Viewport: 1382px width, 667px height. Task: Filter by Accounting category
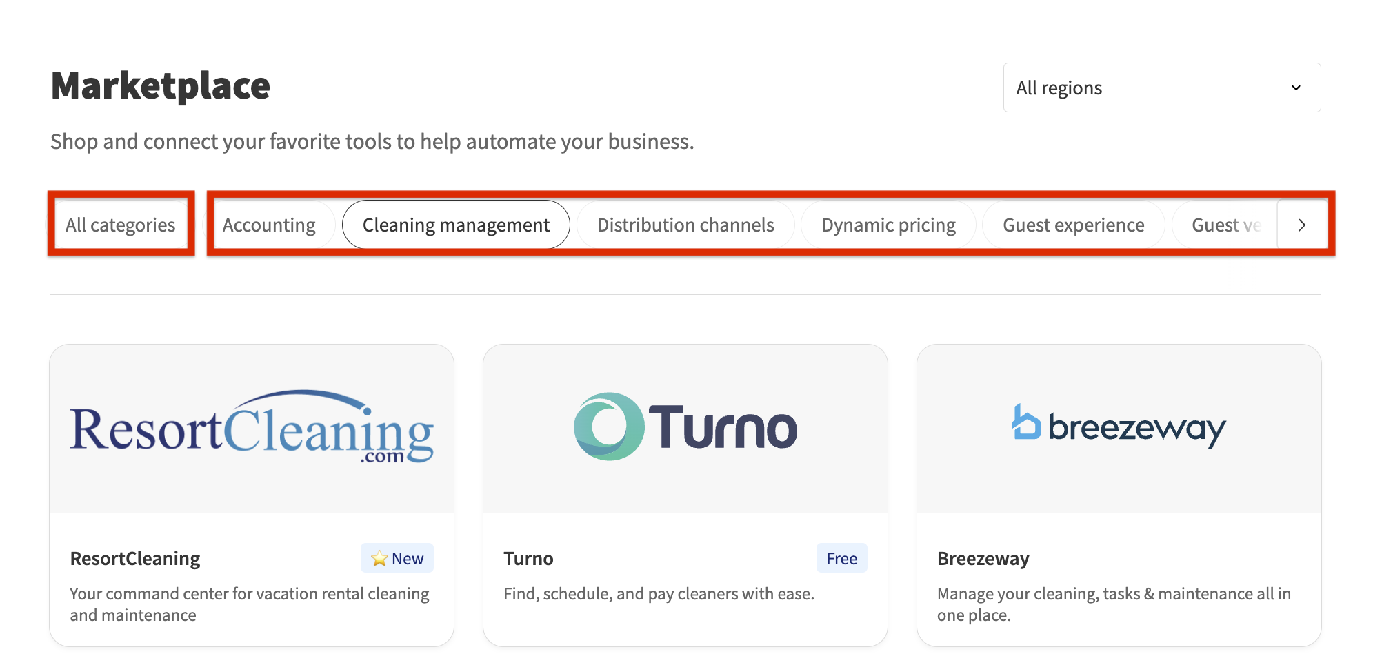point(269,225)
